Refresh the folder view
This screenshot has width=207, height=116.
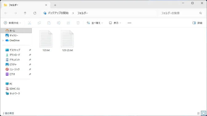pos(35,13)
